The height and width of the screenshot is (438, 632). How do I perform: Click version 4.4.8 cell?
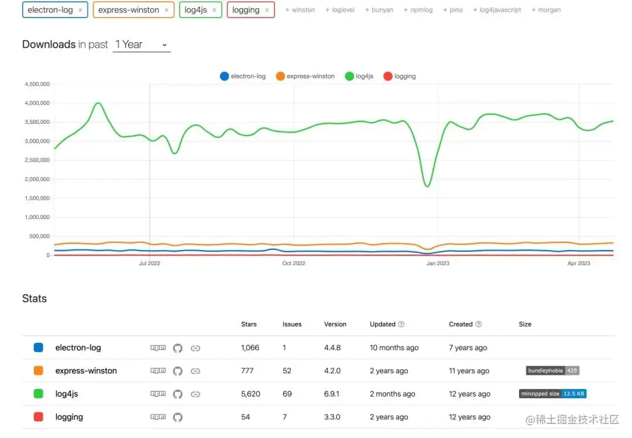click(x=332, y=347)
